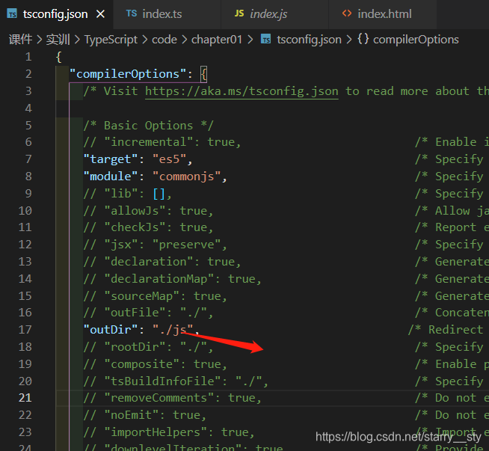Click the "module" key text
This screenshot has height=451, width=489.
pos(111,177)
